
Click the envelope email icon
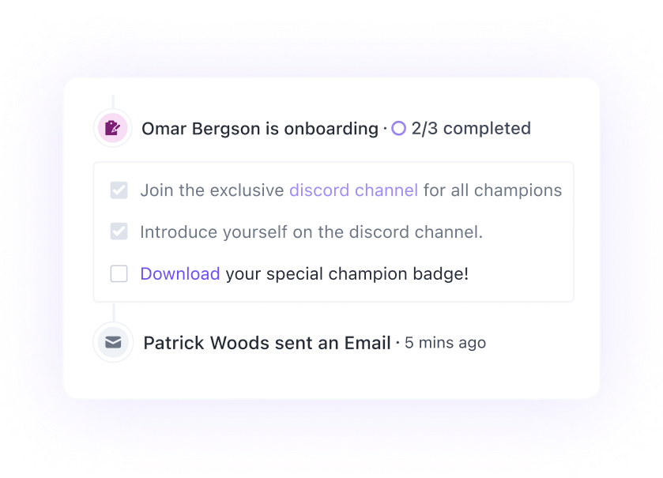point(113,342)
